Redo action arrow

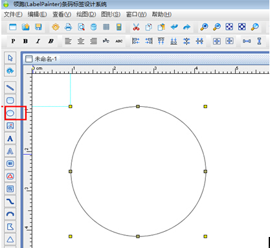[x=186, y=27]
